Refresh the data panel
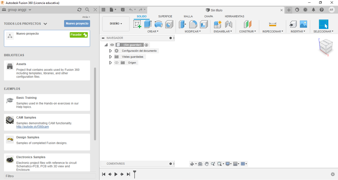Image resolution: width=338 pixels, height=180 pixels. (x=79, y=9)
